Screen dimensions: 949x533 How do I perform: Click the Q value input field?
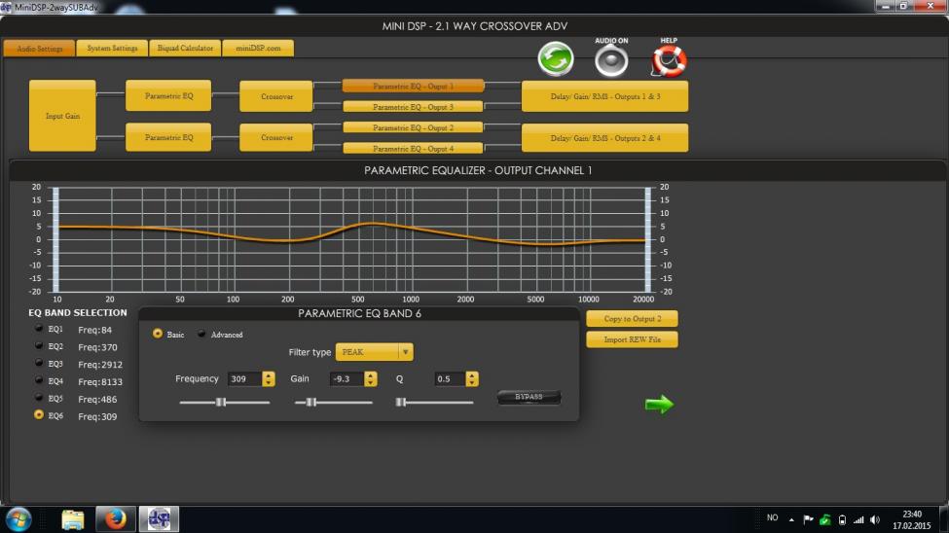[450, 379]
